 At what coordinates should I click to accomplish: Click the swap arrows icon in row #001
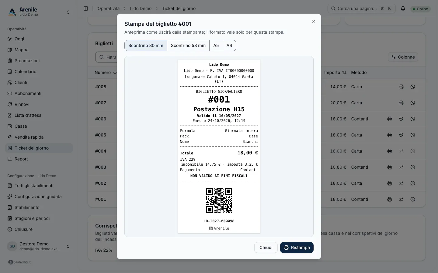pos(401,199)
